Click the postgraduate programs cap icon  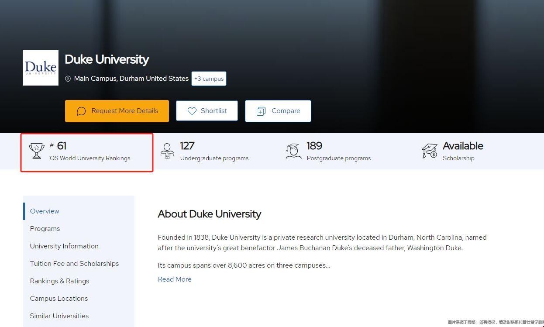point(293,151)
